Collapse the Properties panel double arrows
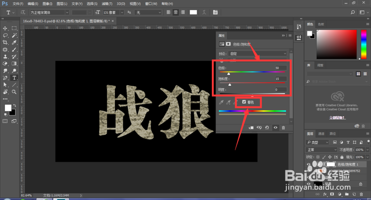Image resolution: width=371 pixels, height=200 pixels. click(283, 36)
